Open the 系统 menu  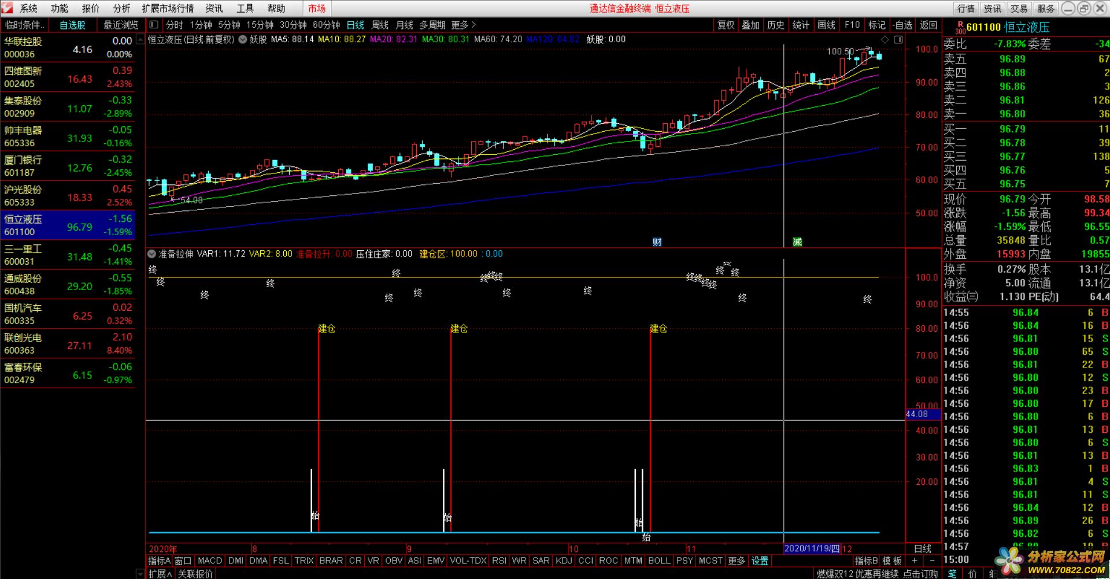[28, 8]
